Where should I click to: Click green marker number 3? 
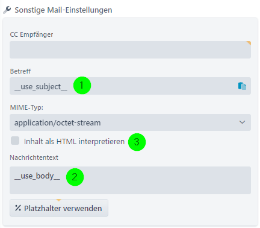point(137,142)
